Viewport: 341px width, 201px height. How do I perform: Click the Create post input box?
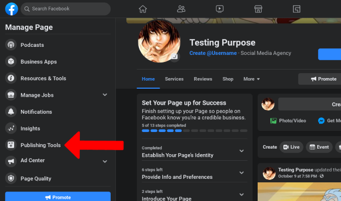tap(310, 104)
